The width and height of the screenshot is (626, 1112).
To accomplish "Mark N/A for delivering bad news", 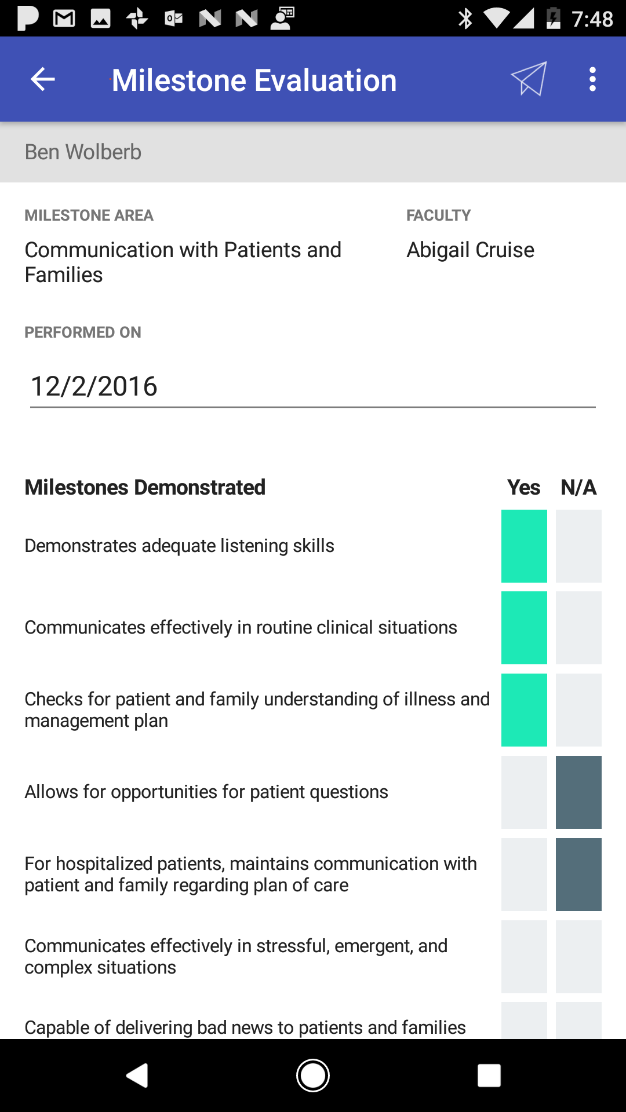I will [578, 1022].
